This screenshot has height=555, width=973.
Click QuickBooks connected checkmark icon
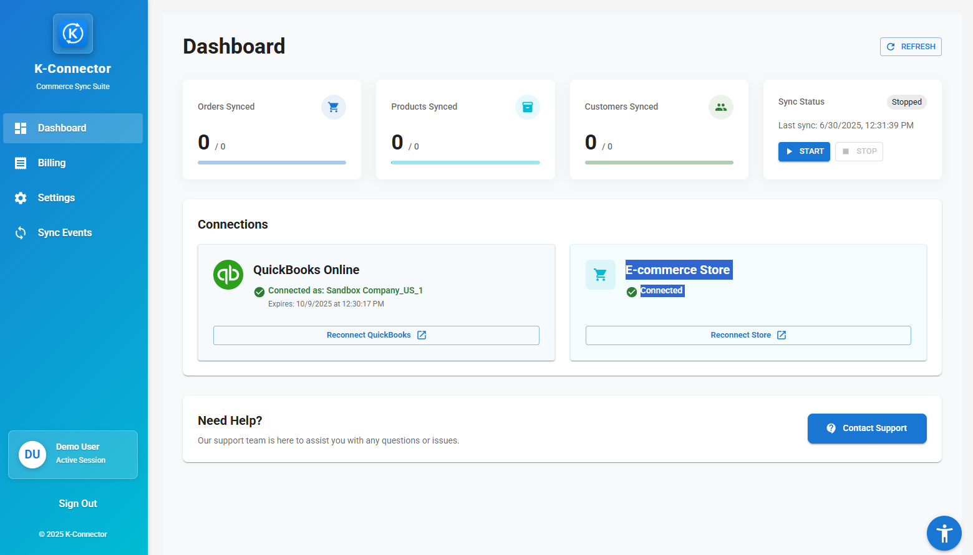coord(259,292)
